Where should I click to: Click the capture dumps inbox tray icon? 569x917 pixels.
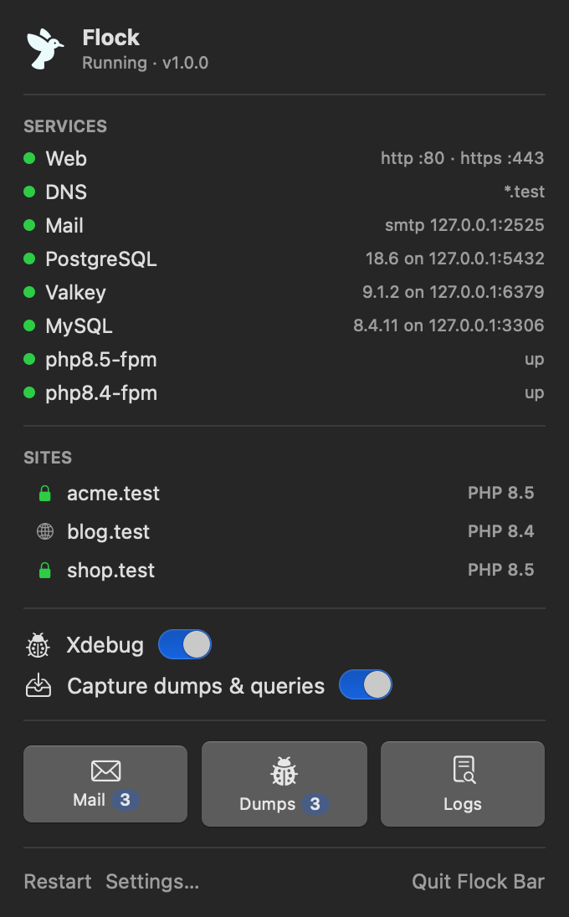[38, 685]
